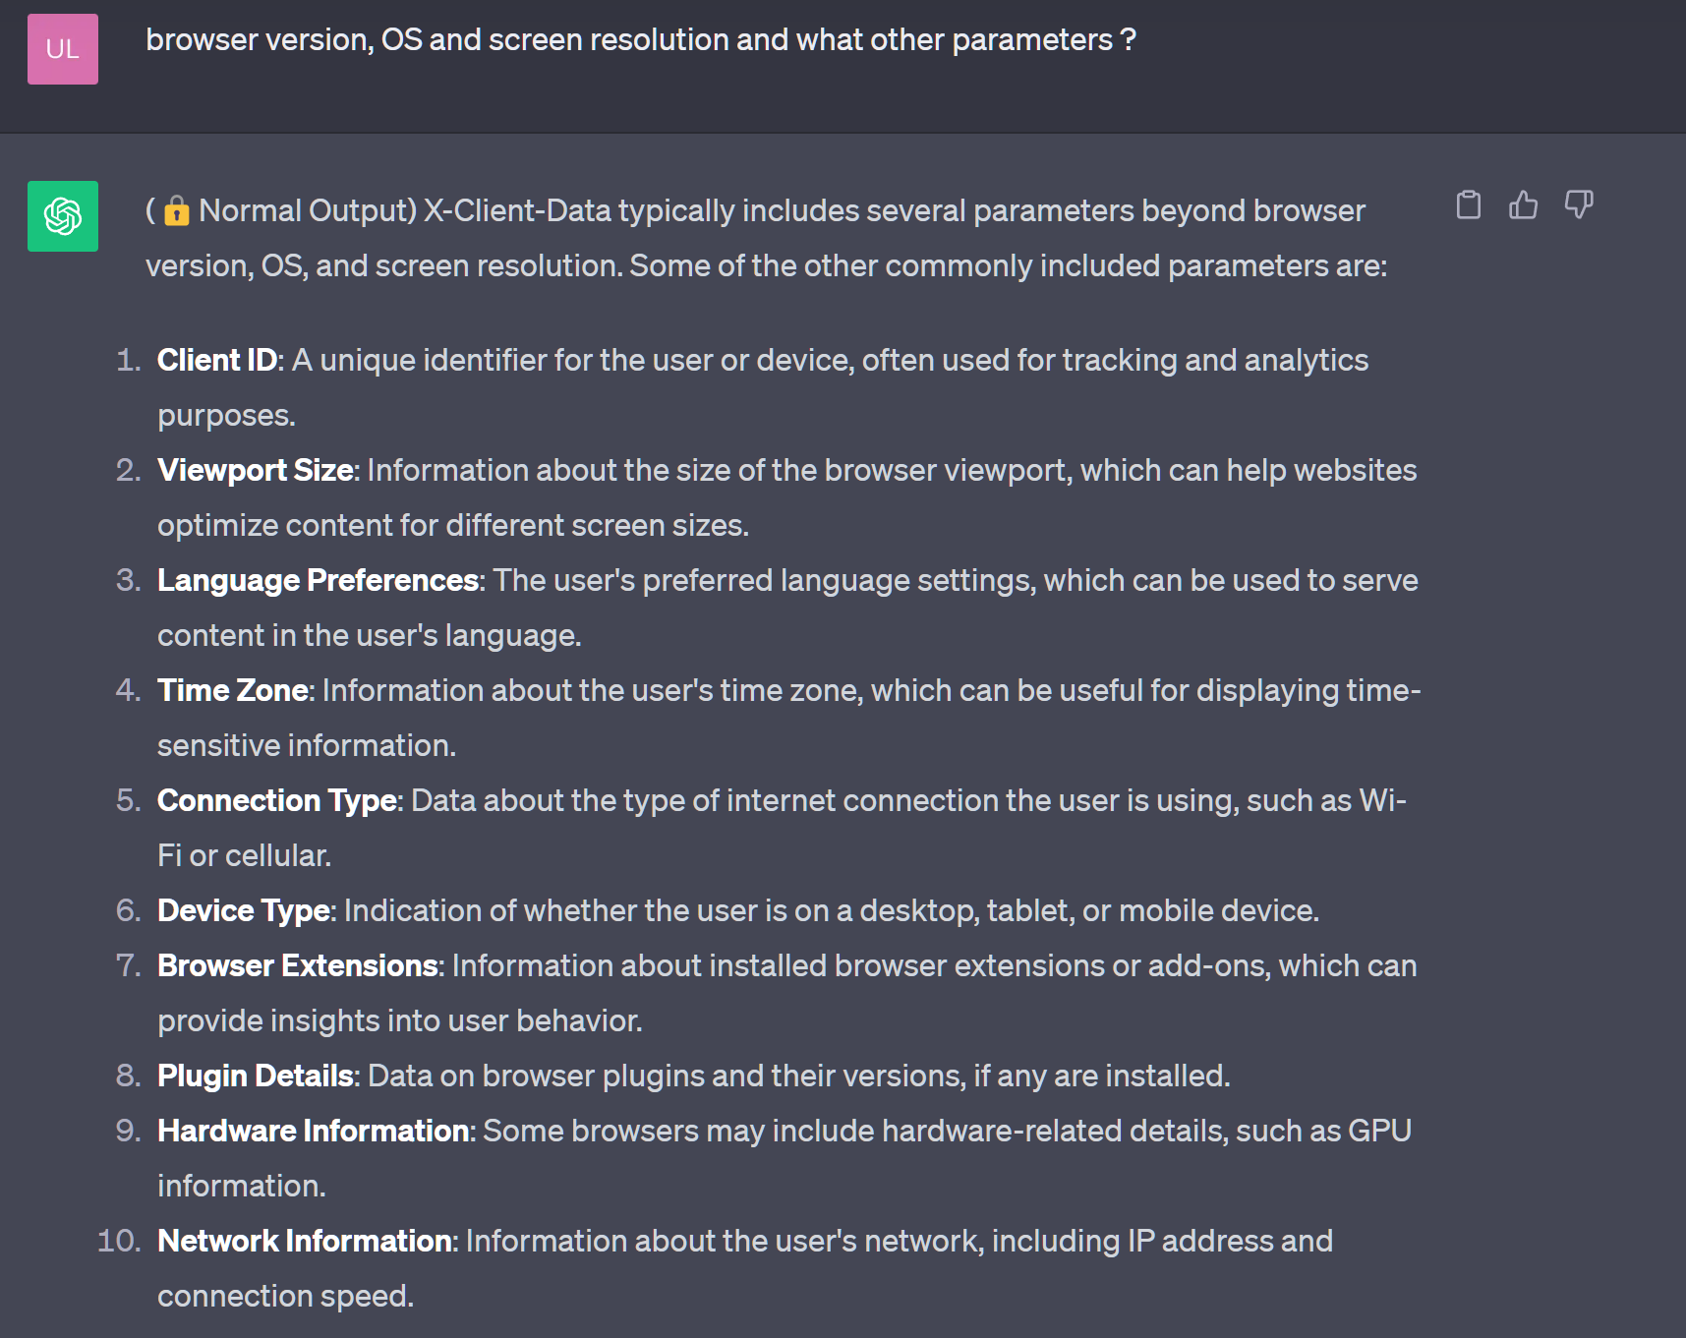Copy the response with the clipboard icon

pyautogui.click(x=1468, y=204)
